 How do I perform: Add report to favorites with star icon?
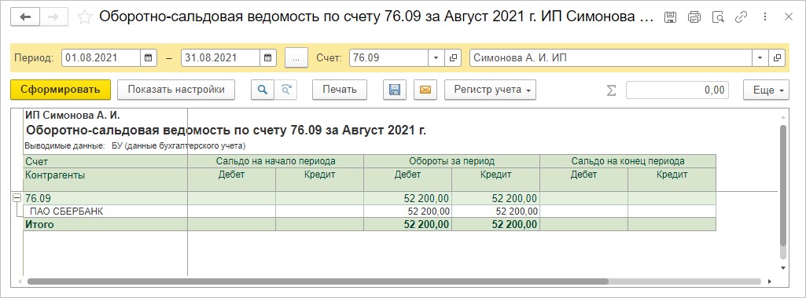84,17
